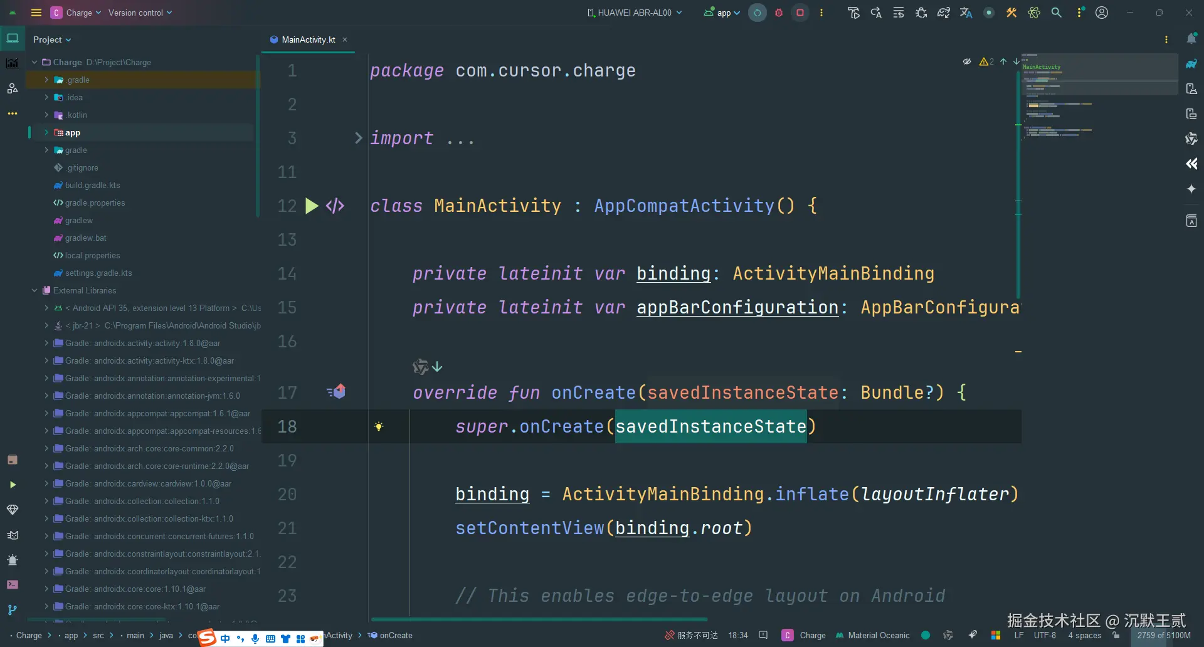Image resolution: width=1204 pixels, height=647 pixels.
Task: Open Version control dropdown
Action: (140, 13)
